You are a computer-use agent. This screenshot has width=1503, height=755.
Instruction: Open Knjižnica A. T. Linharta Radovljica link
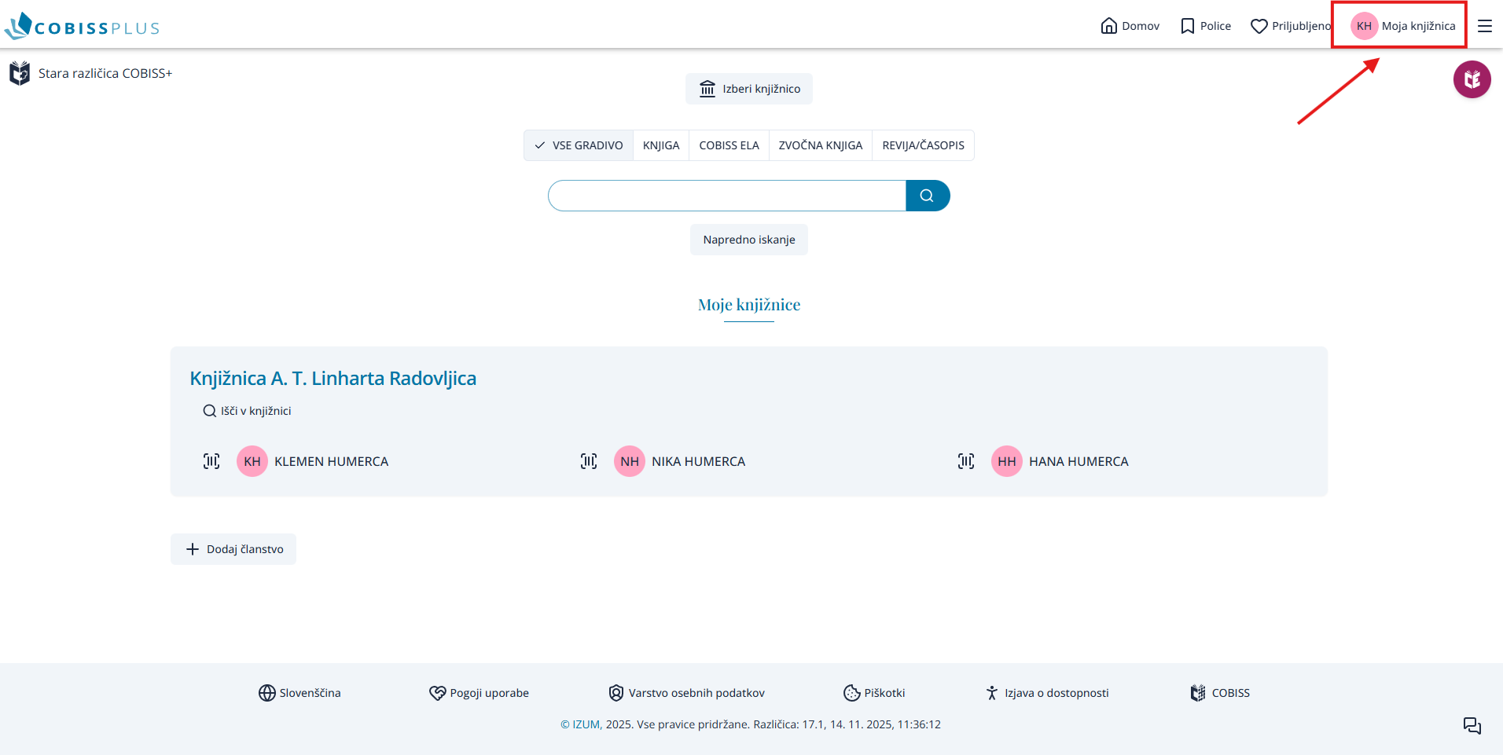tap(333, 378)
